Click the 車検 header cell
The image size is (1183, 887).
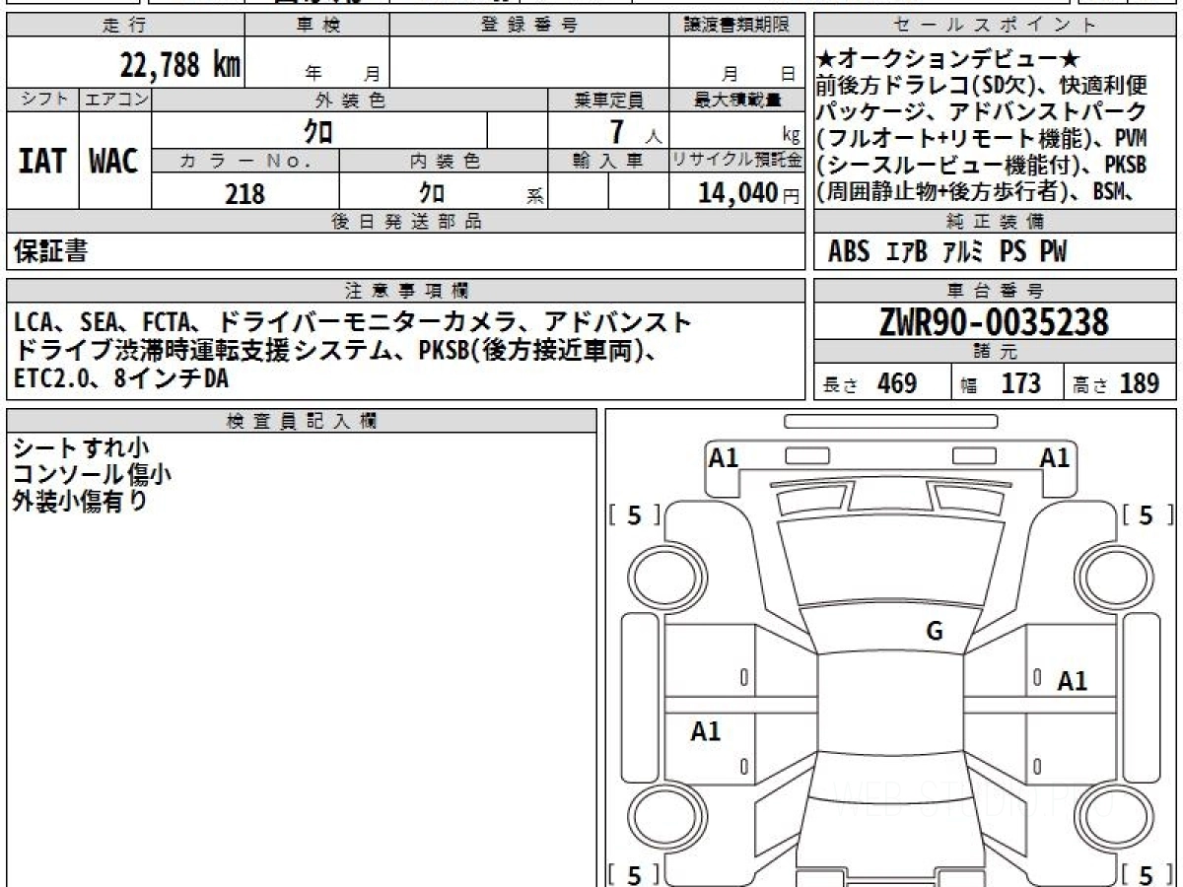[x=316, y=26]
